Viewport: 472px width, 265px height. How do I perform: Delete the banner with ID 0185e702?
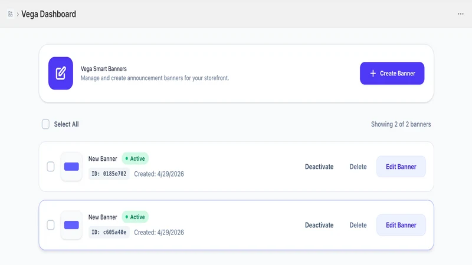[358, 167]
